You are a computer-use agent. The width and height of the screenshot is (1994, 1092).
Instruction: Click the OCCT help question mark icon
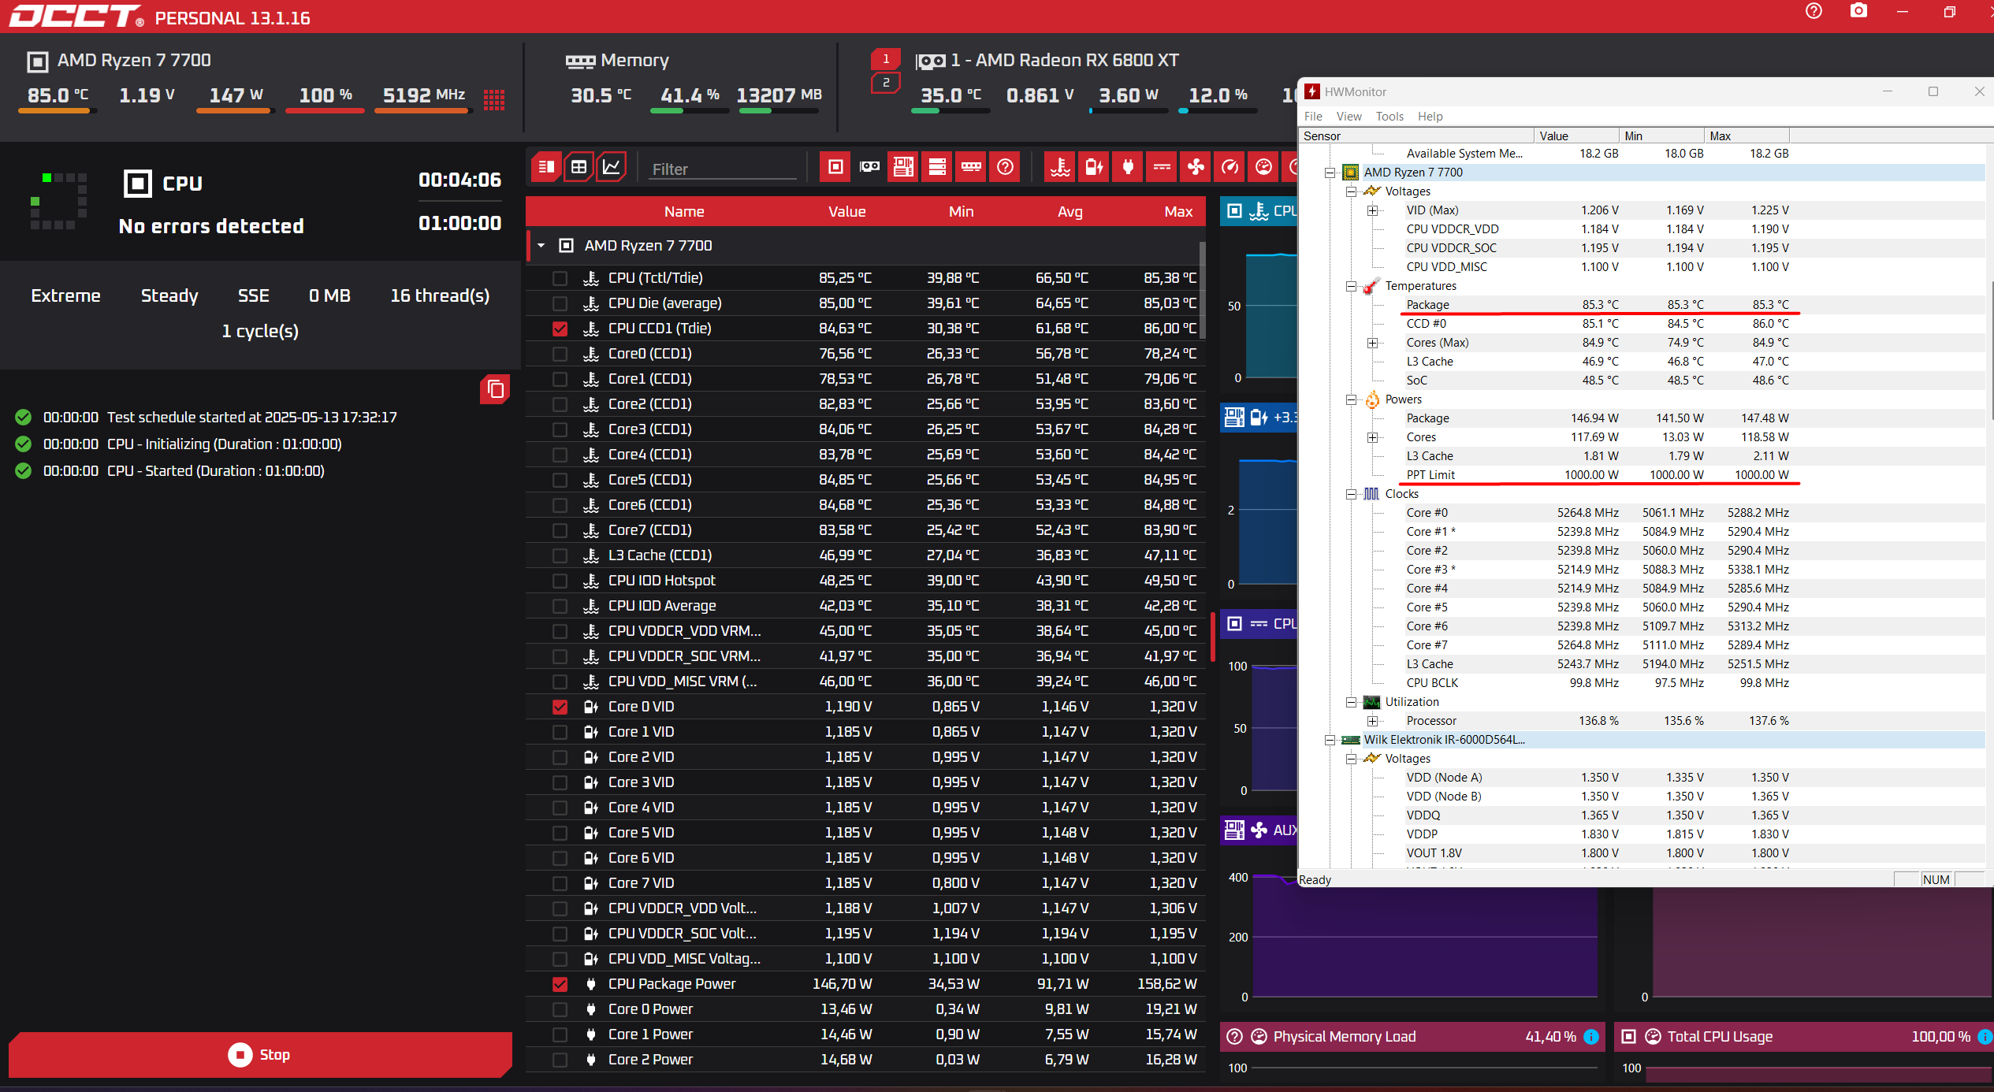(x=1814, y=11)
